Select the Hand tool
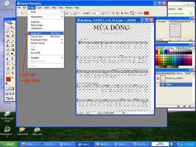The height and width of the screenshot is (147, 196). pyautogui.click(x=8, y=73)
